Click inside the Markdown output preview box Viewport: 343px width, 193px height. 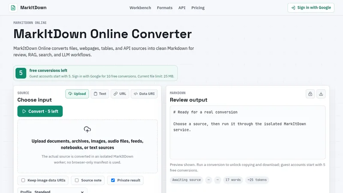[248, 133]
